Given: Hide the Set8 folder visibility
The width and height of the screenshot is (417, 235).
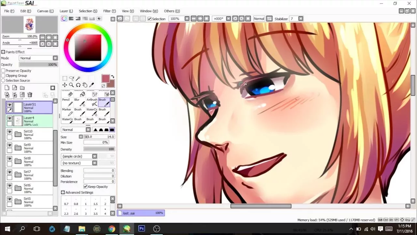Looking at the screenshot, I should 9,159.
